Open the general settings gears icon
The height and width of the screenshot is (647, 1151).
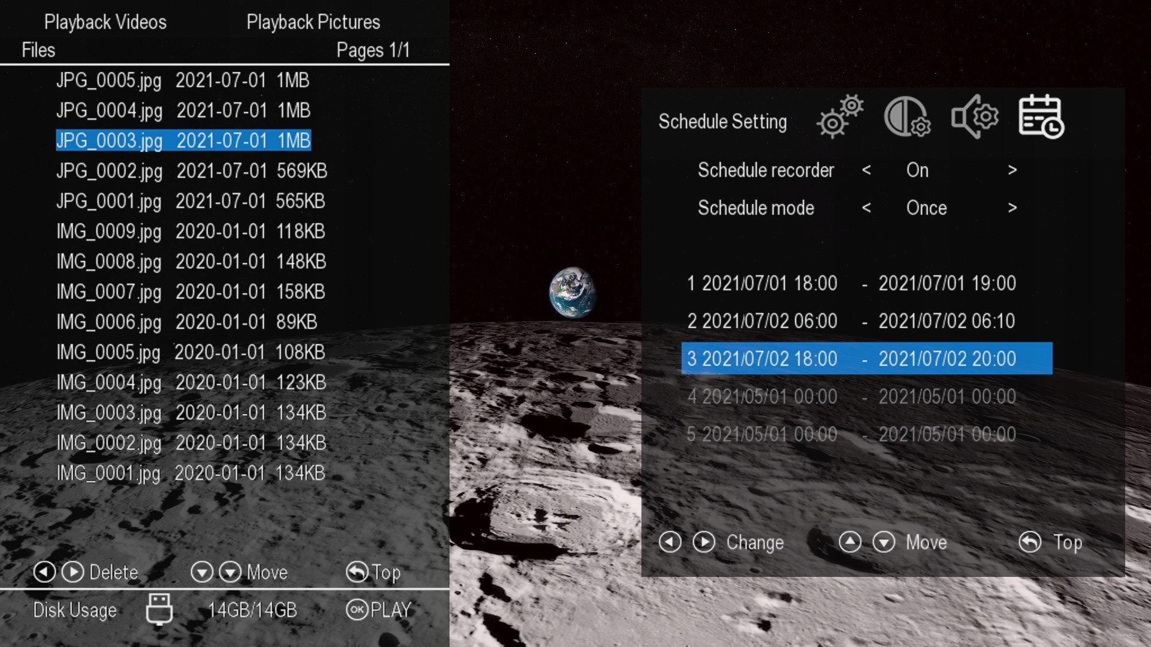(840, 116)
